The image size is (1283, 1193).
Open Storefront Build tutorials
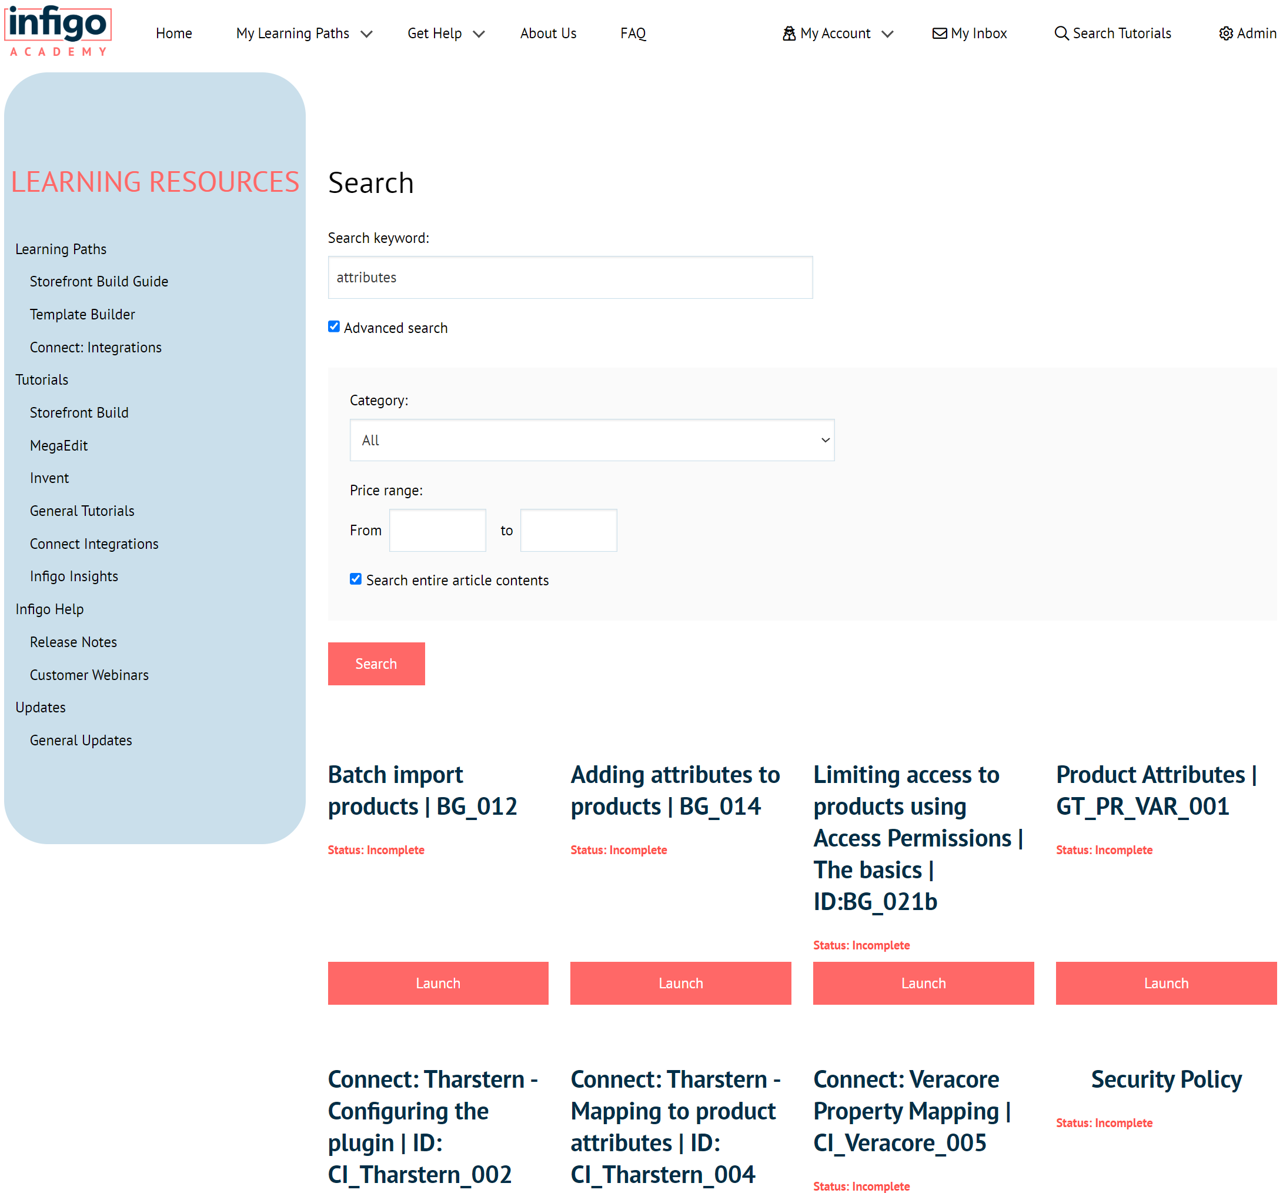point(79,412)
